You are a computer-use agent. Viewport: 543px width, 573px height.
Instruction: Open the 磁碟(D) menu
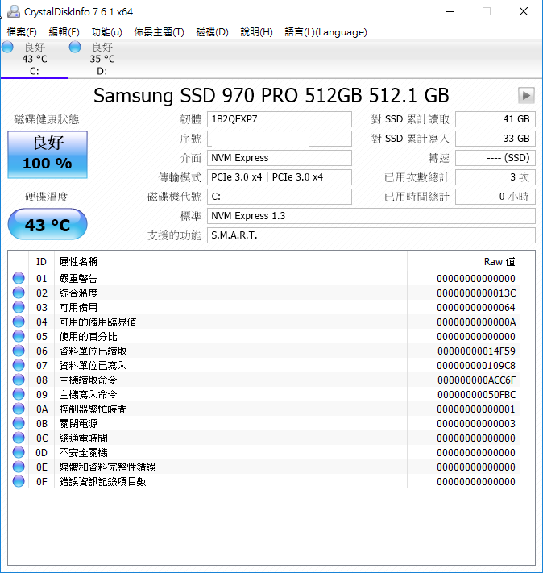pyautogui.click(x=212, y=32)
